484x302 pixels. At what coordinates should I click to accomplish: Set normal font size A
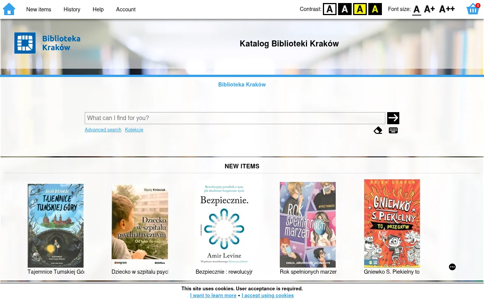(416, 9)
